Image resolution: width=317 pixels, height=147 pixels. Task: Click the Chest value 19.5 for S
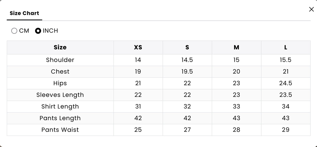click(x=187, y=72)
